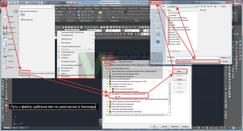The image size is (243, 131).
Task: Open the FTP location in file dialog sidebar
Action: click(158, 35)
